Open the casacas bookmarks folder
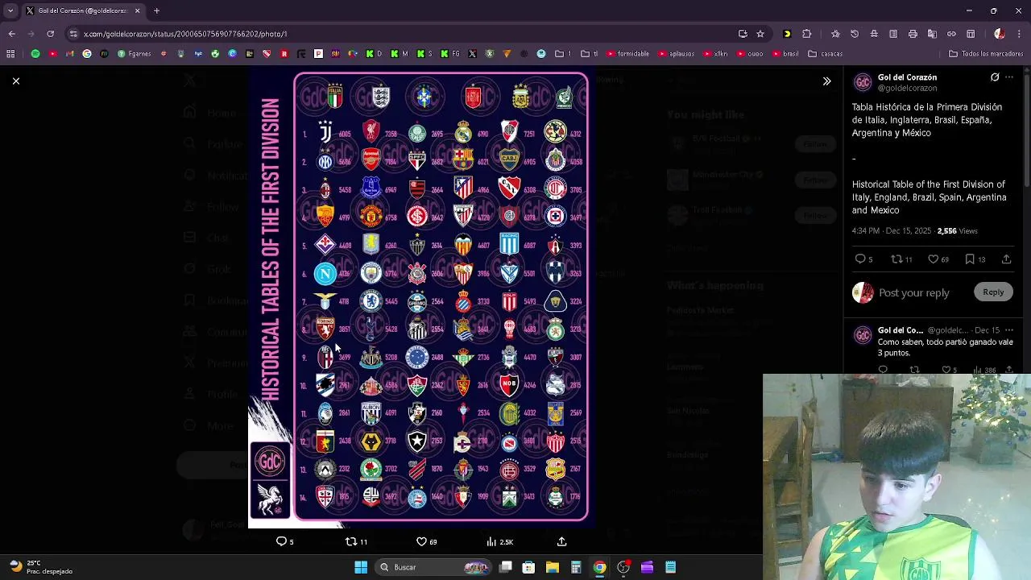The width and height of the screenshot is (1031, 580). coord(825,54)
